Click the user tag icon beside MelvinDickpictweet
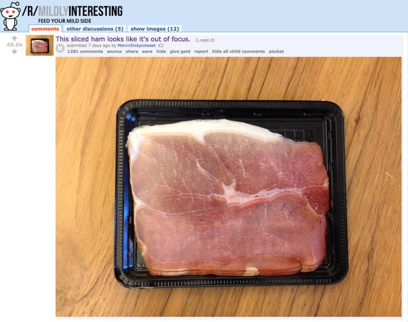Screen dimensions: 408x322 point(161,45)
